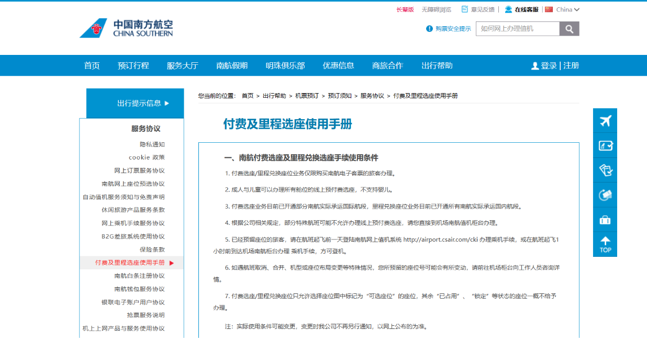This screenshot has width=647, height=341.
Task: Click 机票预订 in the breadcrumb
Action: point(307,96)
